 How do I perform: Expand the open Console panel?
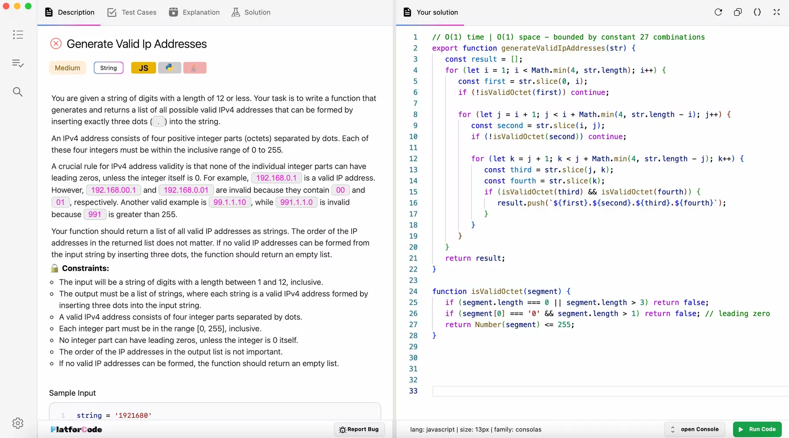(x=695, y=429)
